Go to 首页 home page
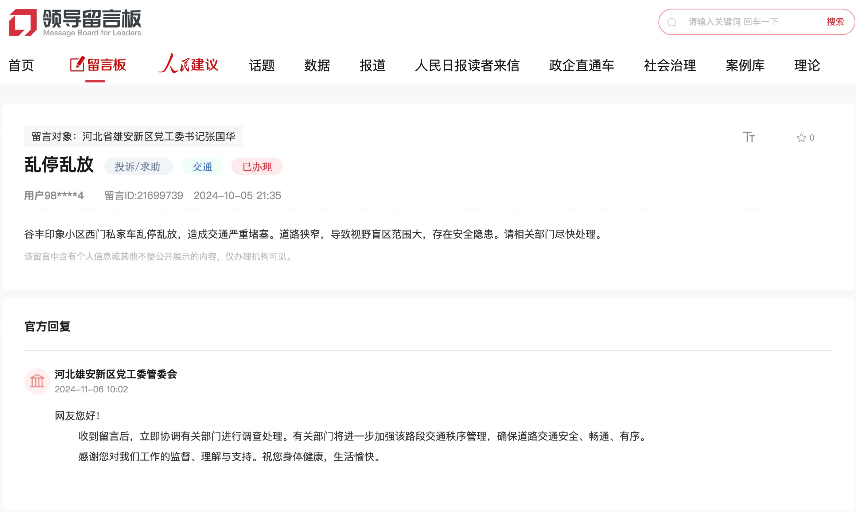Viewport: 856px width, 512px height. pyautogui.click(x=21, y=66)
